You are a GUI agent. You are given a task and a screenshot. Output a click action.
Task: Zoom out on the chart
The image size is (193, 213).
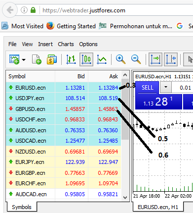136,59
